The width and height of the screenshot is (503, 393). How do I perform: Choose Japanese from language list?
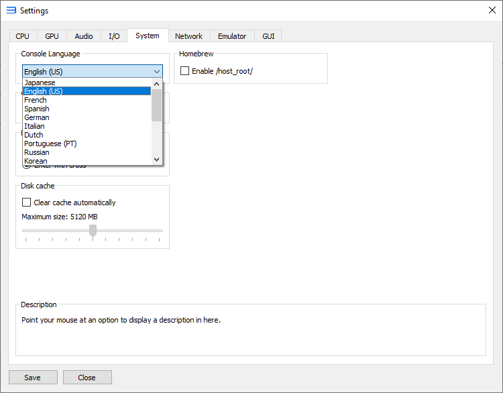(x=87, y=82)
